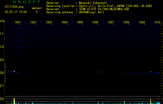This screenshot has height=104, width=163.
Task: Select the file name 07171900.png
Action: [x=14, y=7]
